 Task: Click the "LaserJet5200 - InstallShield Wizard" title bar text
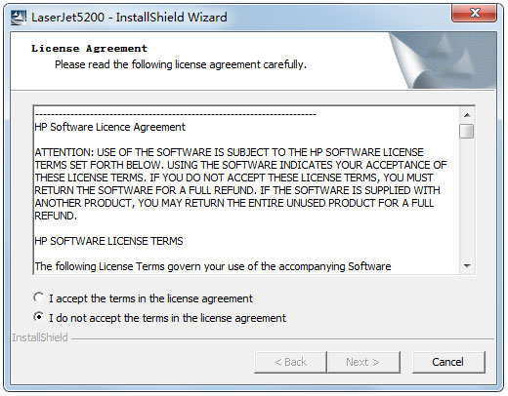click(x=129, y=17)
